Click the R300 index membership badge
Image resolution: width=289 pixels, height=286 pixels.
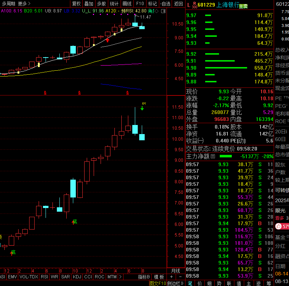pyautogui.click(x=195, y=5)
